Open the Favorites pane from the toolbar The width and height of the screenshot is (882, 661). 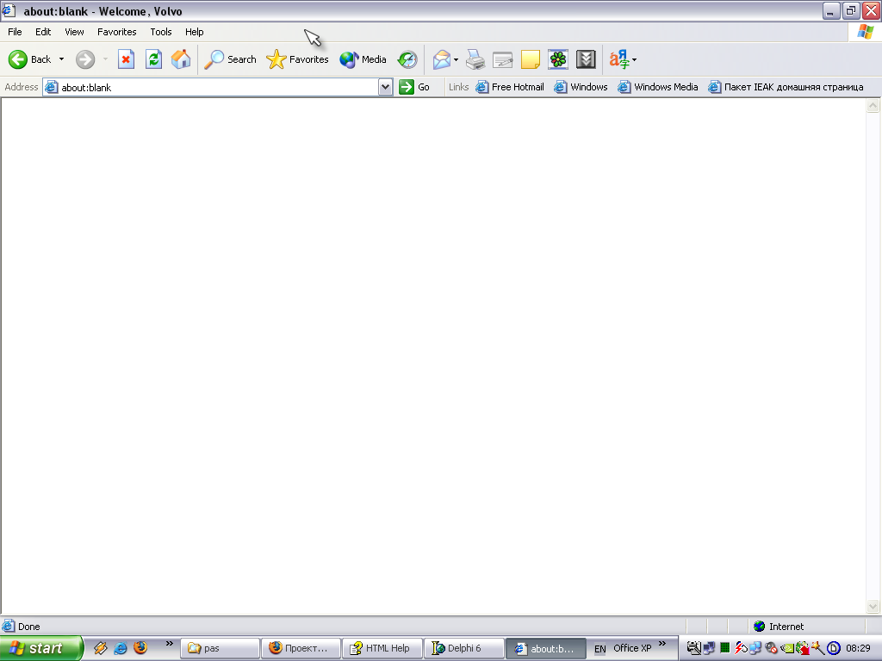[298, 59]
